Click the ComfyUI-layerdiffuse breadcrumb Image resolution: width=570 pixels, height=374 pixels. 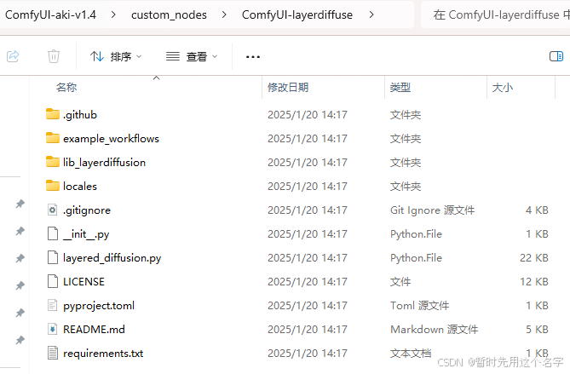pos(297,14)
